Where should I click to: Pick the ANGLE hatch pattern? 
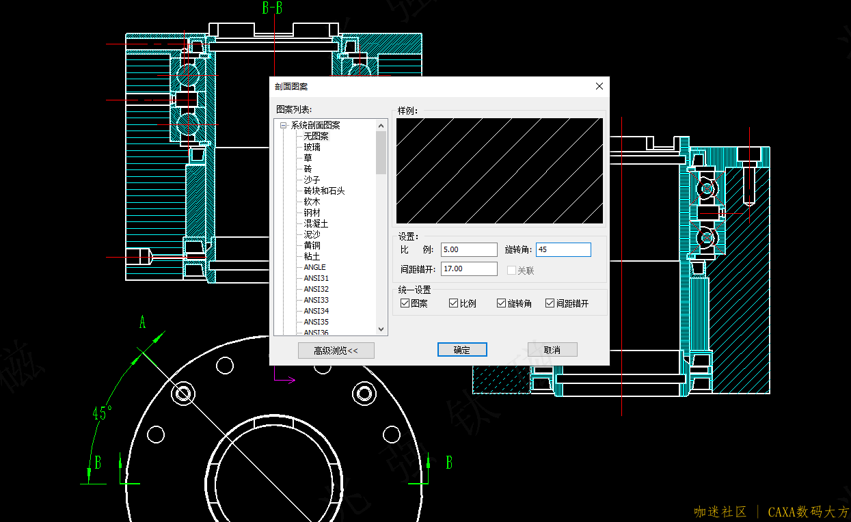[x=314, y=267]
